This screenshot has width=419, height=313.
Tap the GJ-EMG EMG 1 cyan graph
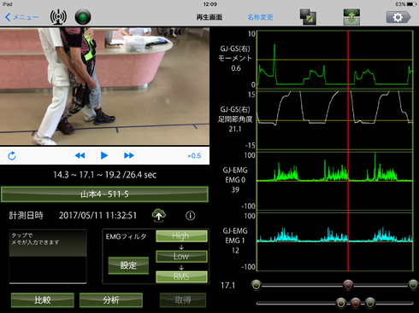tap(334, 241)
